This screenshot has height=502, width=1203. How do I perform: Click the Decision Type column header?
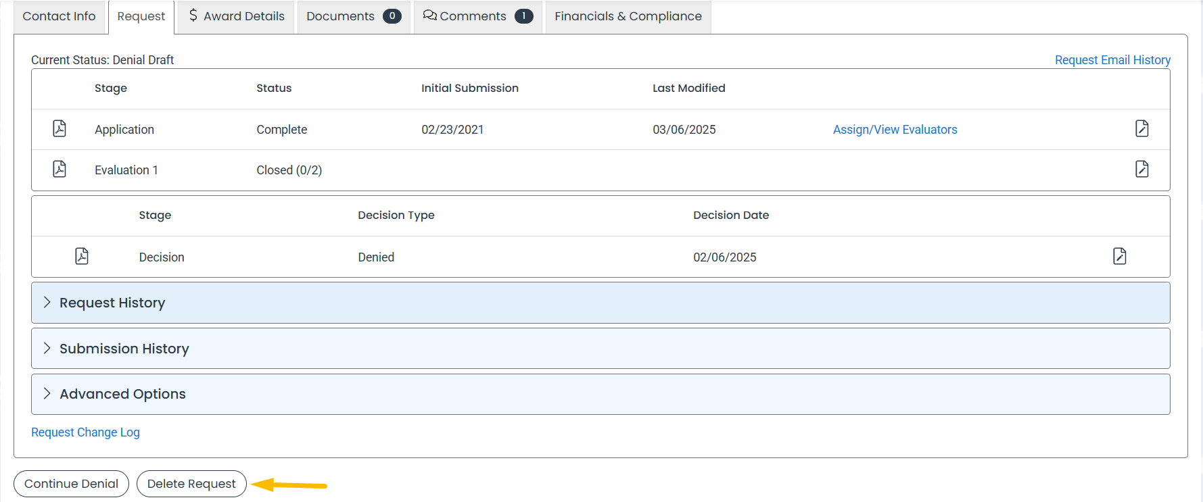396,215
